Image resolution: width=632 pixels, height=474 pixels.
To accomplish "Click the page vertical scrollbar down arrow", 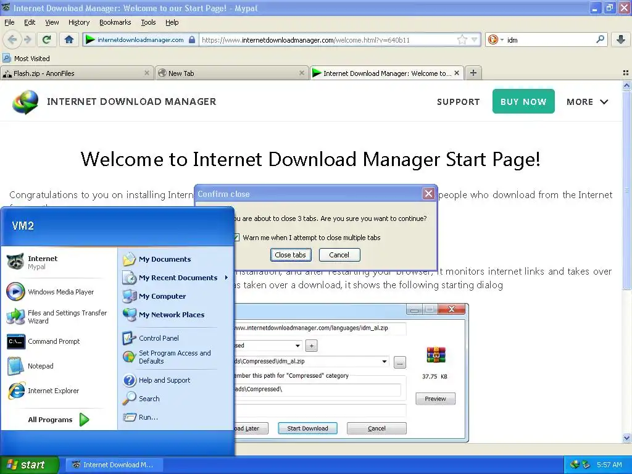I will (x=626, y=438).
